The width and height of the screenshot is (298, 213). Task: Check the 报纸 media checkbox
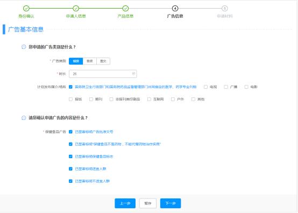coord(70,99)
